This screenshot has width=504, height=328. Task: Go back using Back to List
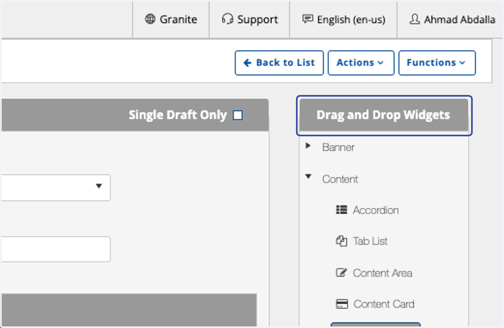(x=279, y=63)
